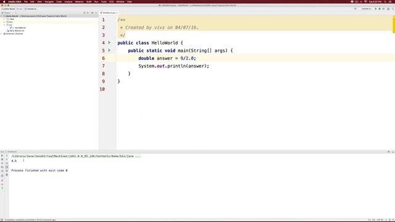
Task: Toggle Use Soft Wraps in the Run panel
Action: click(x=7, y=163)
